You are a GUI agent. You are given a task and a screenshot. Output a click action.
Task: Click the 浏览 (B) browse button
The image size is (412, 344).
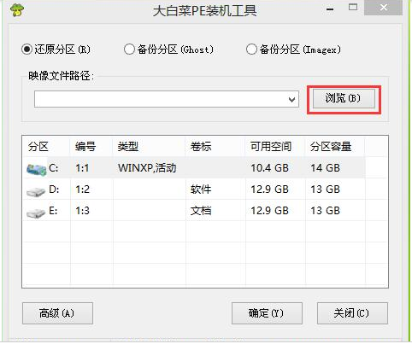(344, 99)
